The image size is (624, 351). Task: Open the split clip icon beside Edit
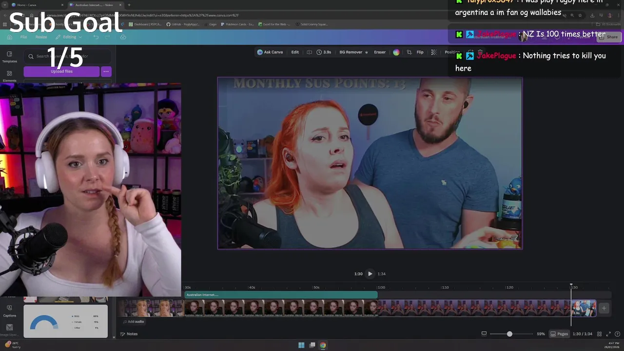[309, 52]
